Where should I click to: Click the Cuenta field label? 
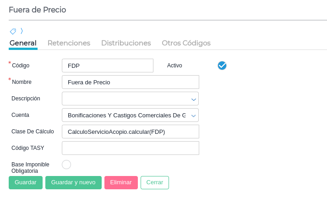tap(21, 115)
